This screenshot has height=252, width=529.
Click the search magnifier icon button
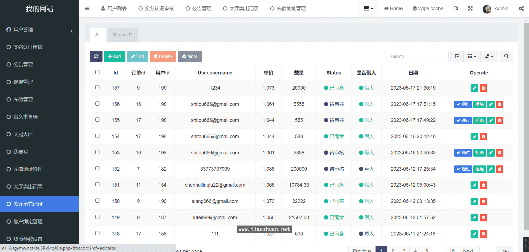[506, 56]
